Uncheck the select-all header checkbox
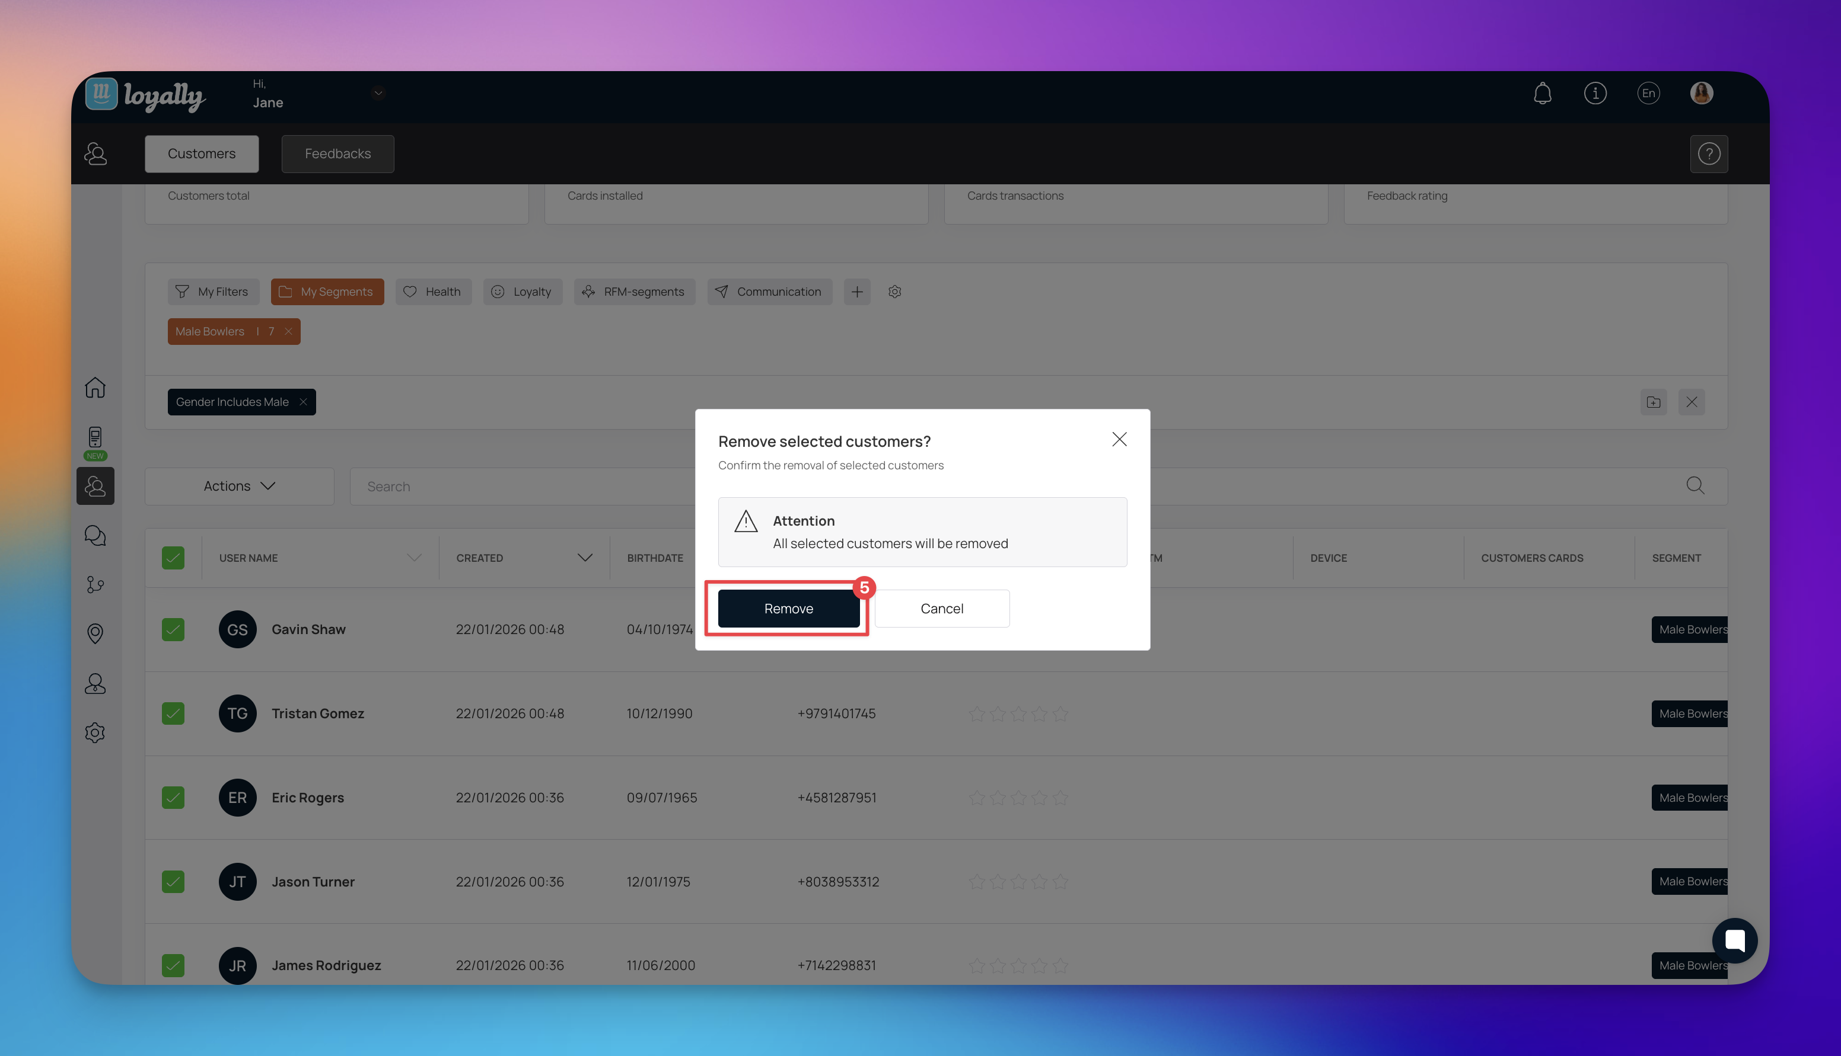The width and height of the screenshot is (1841, 1056). click(x=173, y=558)
